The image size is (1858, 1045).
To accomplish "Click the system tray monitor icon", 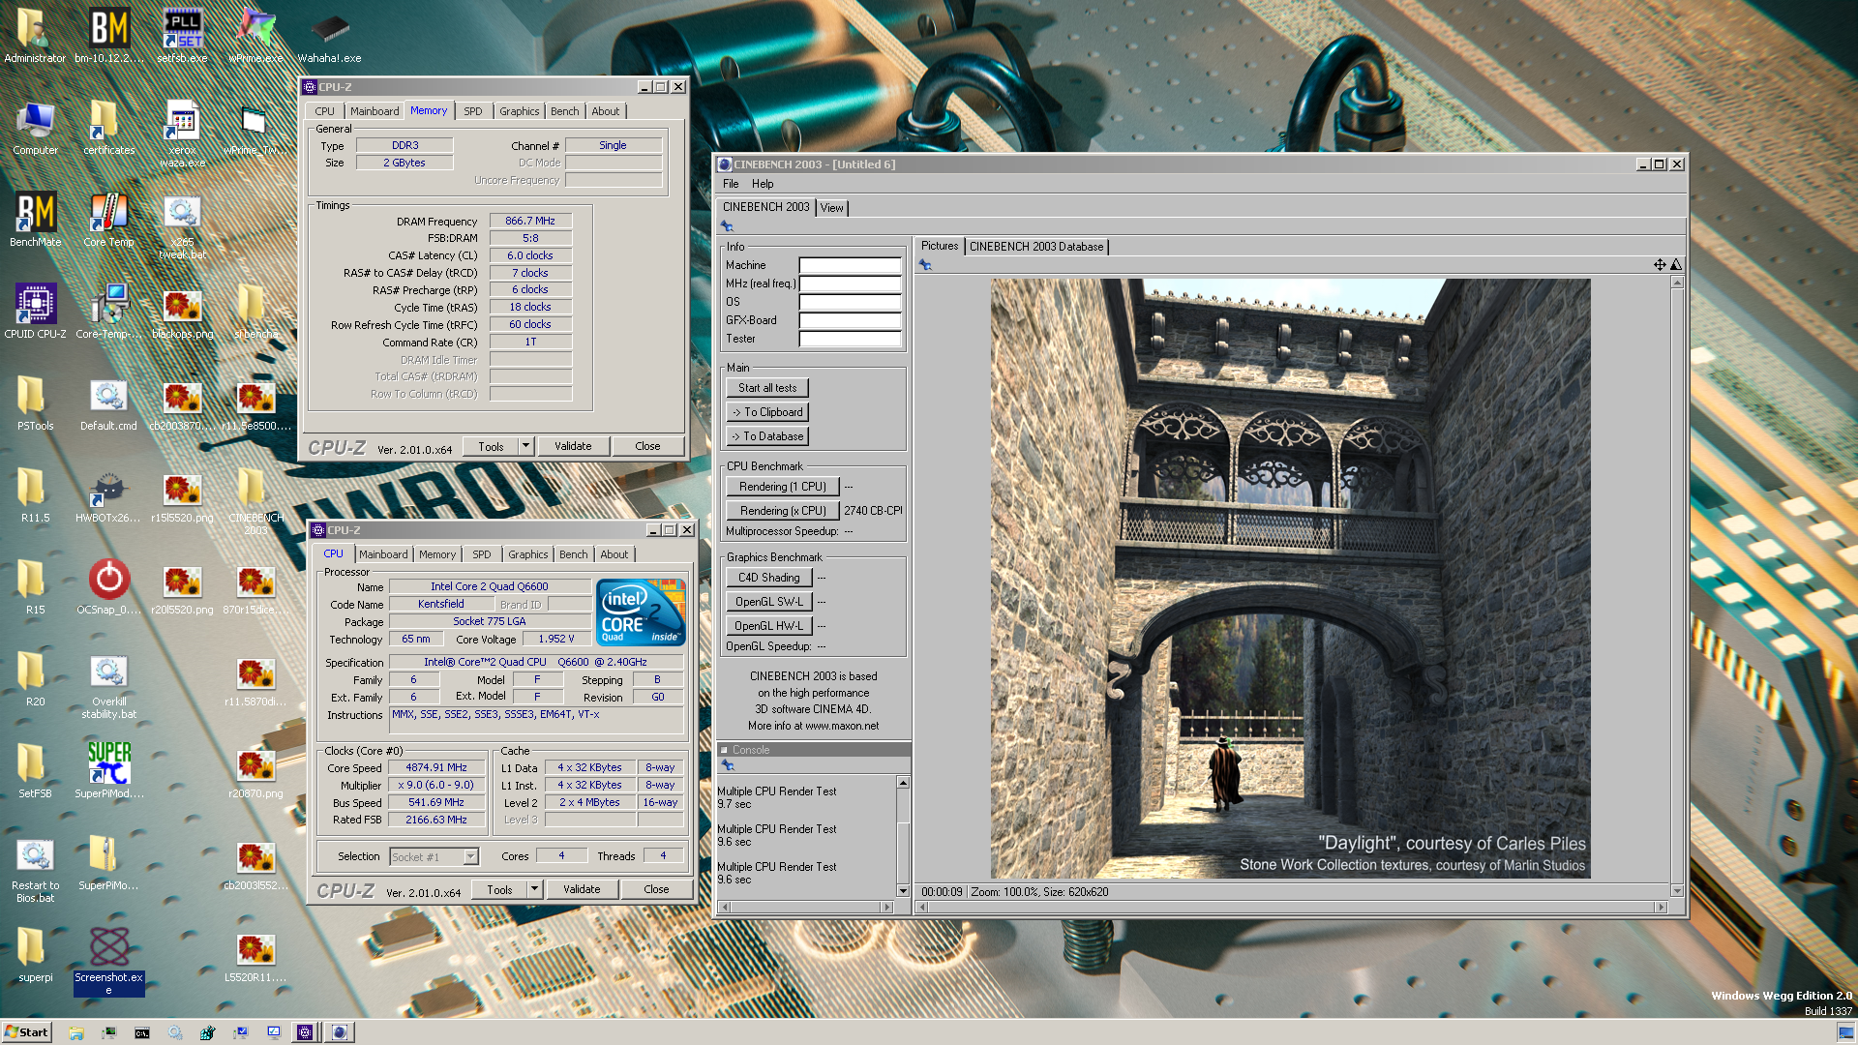I will (x=1845, y=1032).
